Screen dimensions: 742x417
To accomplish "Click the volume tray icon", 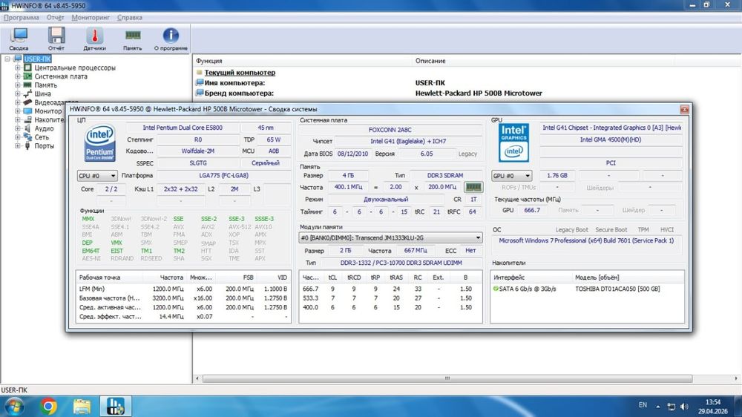I will pyautogui.click(x=684, y=407).
